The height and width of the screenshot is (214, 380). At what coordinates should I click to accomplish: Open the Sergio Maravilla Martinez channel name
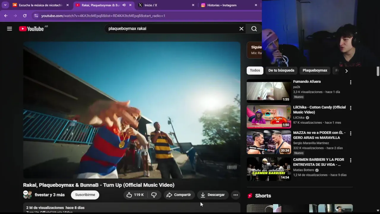point(311,143)
